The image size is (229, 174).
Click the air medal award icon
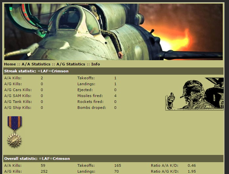[14, 132]
